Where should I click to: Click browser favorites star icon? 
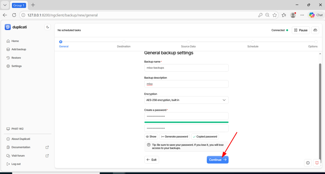[x=274, y=15]
